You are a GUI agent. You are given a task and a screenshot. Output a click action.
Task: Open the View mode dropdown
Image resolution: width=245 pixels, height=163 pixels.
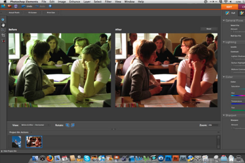point(35,125)
